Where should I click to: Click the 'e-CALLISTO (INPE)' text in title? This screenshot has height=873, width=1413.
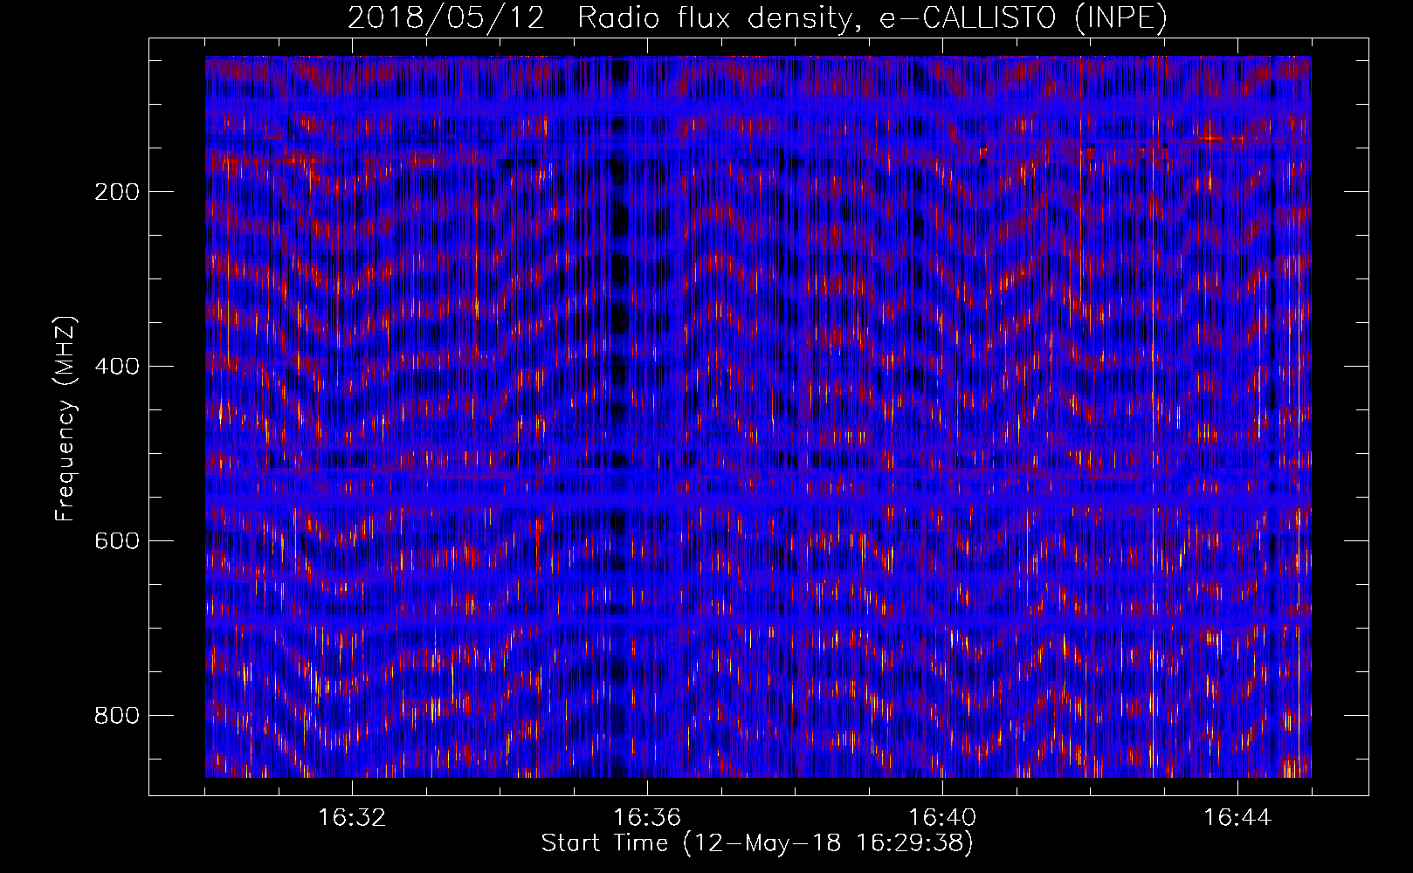click(x=1024, y=18)
